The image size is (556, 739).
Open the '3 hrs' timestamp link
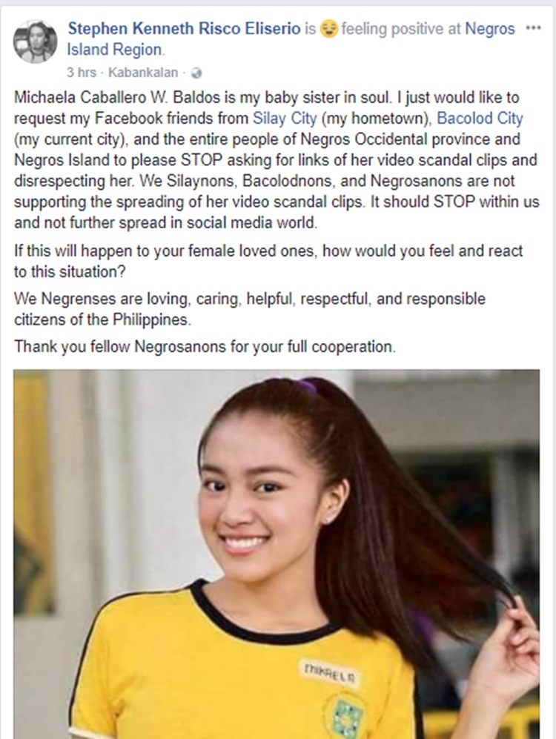click(x=81, y=73)
